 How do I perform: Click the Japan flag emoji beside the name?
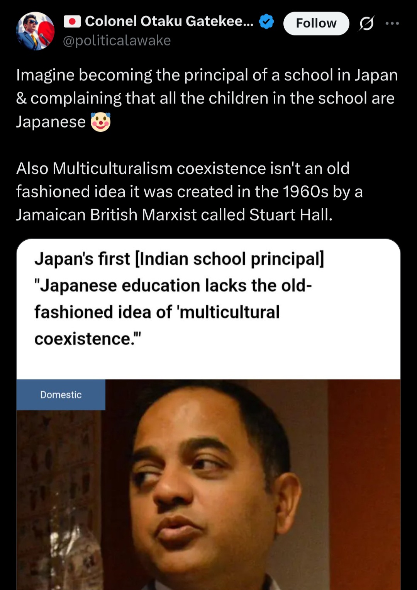pos(72,21)
